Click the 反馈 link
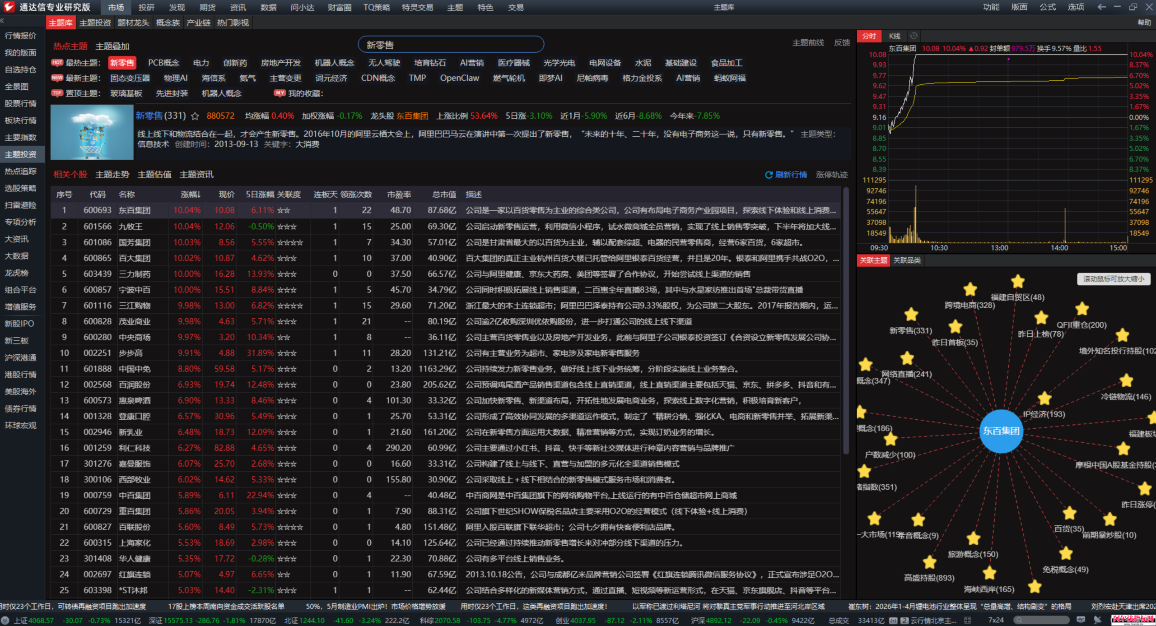The image size is (1156, 626). [842, 43]
